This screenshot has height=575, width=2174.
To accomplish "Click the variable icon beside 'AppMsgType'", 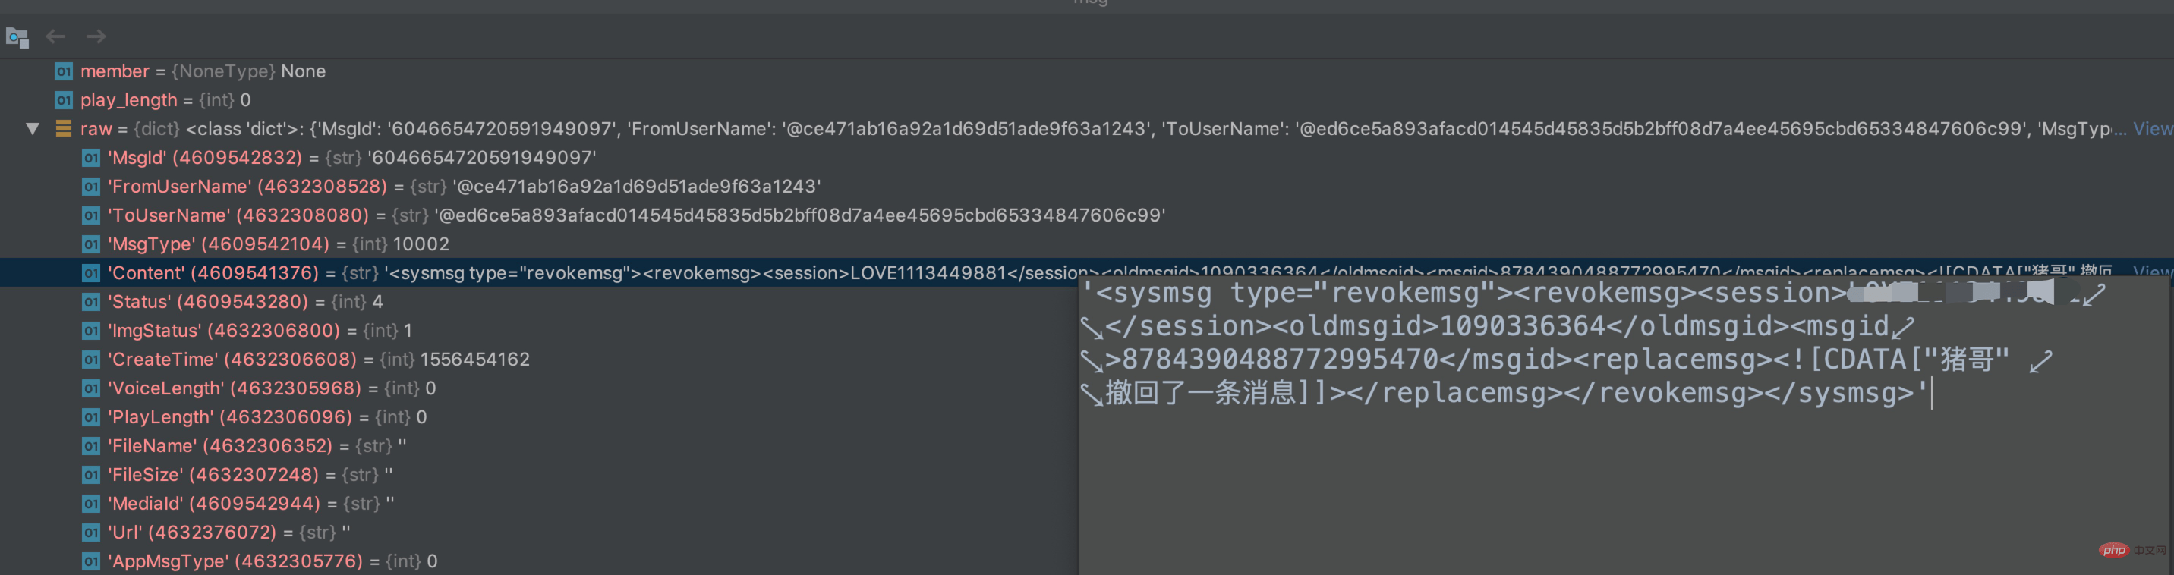I will coord(91,561).
